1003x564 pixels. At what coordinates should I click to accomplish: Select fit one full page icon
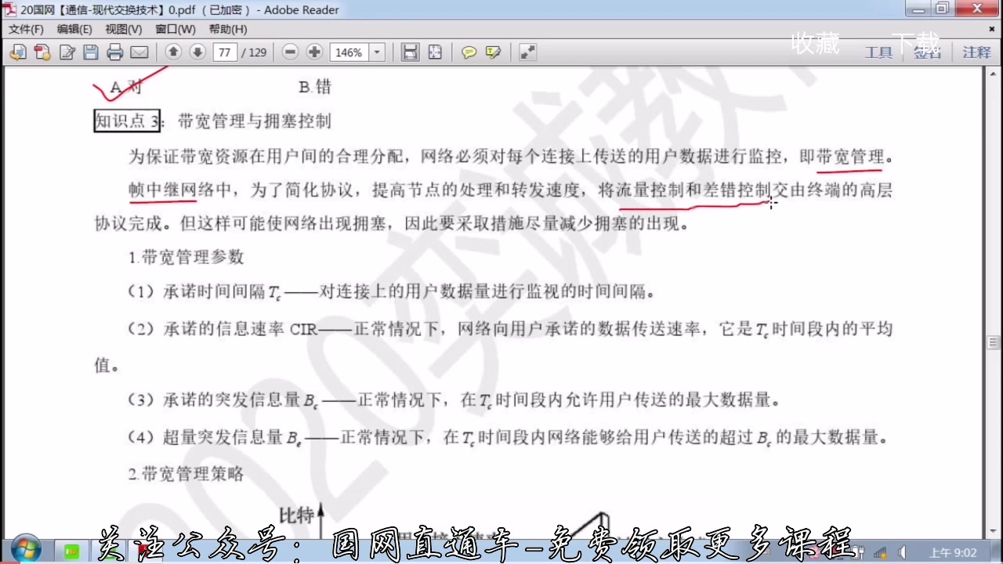coord(434,52)
